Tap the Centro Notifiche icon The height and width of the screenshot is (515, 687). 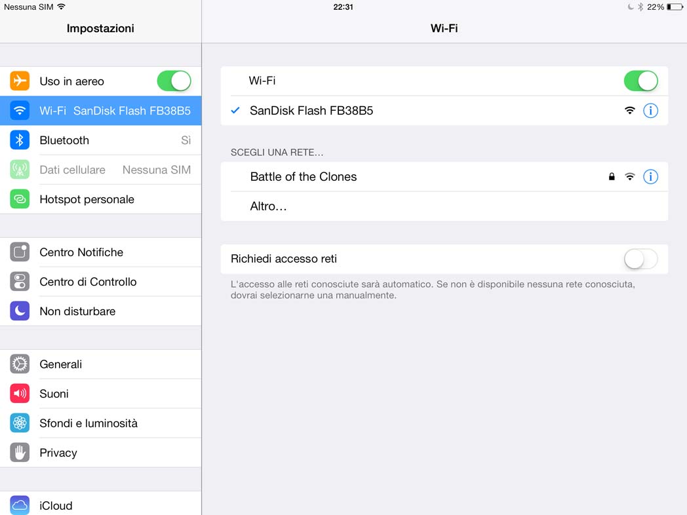pos(20,252)
